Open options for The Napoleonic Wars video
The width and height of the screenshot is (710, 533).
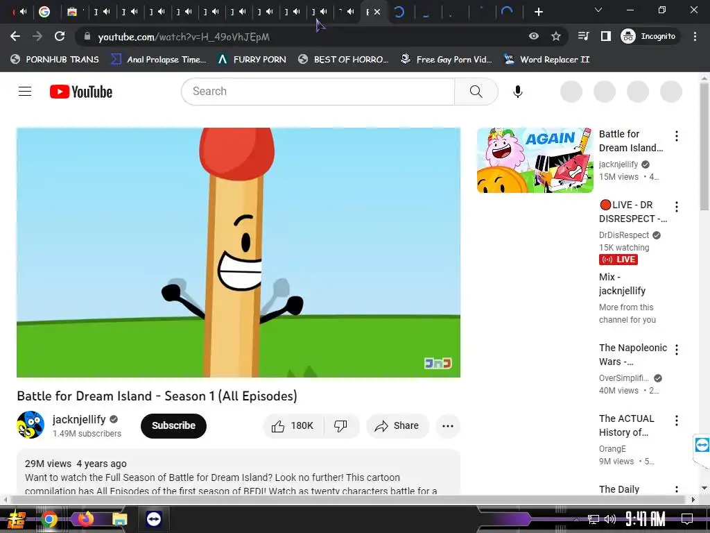[x=677, y=350]
